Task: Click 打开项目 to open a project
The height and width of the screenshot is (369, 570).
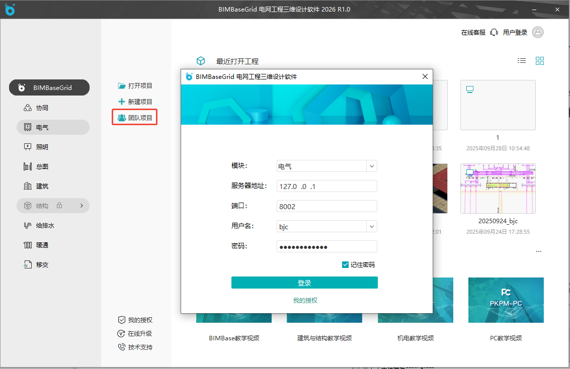Action: tap(135, 85)
